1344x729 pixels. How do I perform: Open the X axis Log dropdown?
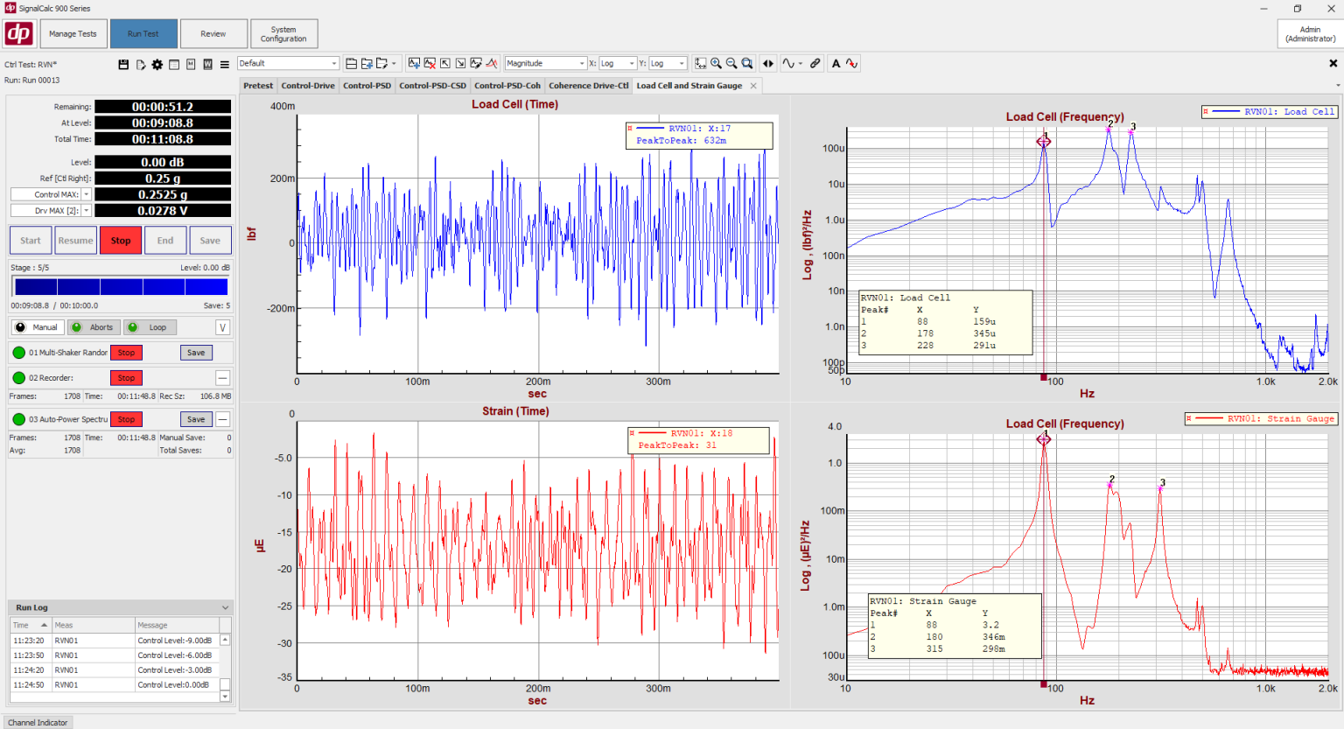coord(617,63)
